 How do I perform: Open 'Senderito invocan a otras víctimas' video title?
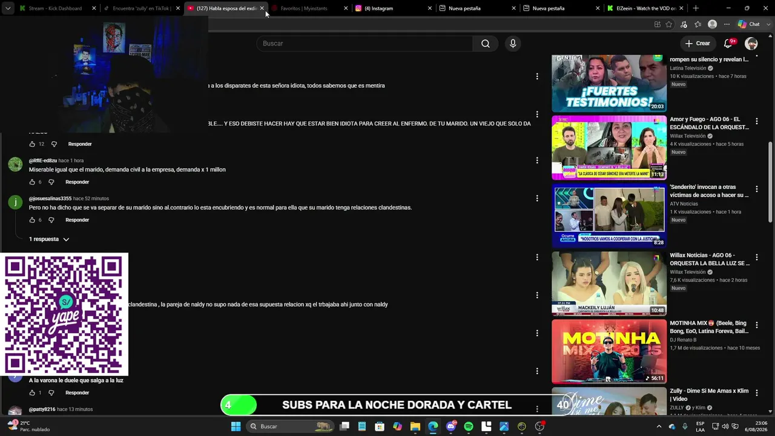pos(709,191)
